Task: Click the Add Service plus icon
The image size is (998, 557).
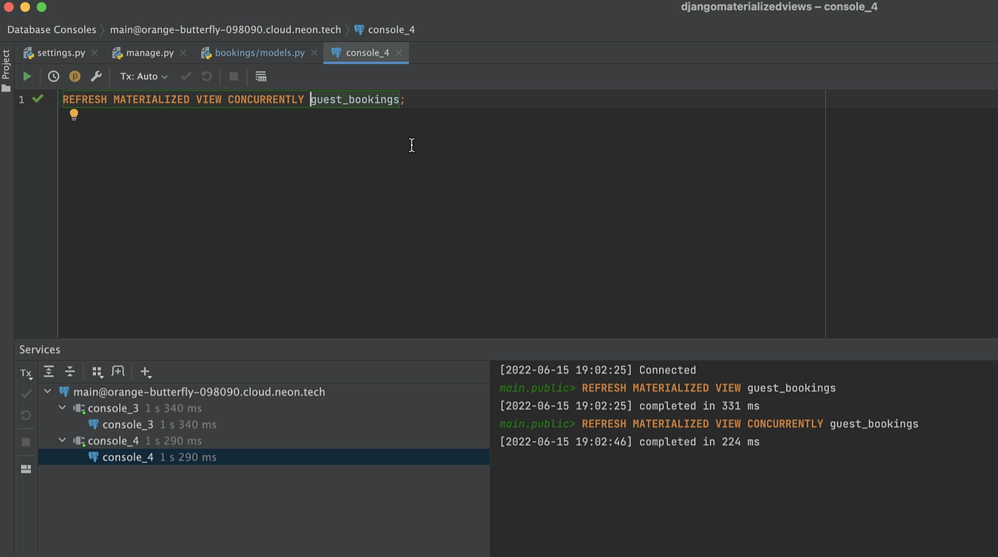Action: [145, 371]
